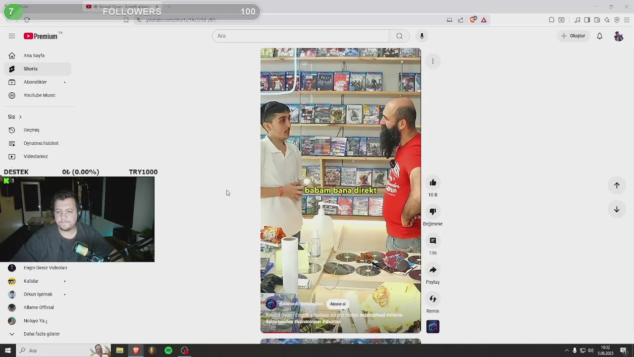The height and width of the screenshot is (357, 634).
Task: Open Oynatma listeleri page
Action: (38, 143)
